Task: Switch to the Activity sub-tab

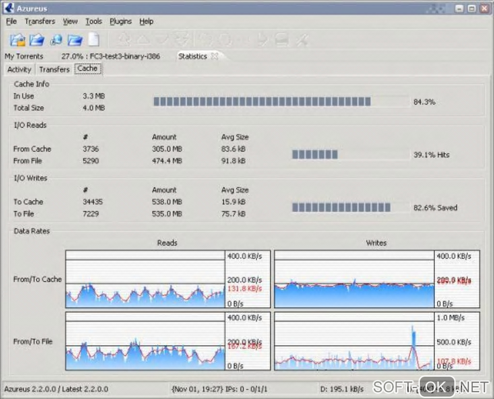Action: [19, 69]
